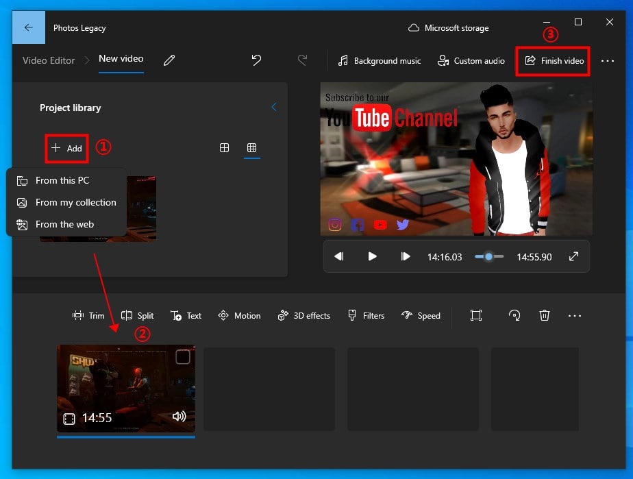633x479 pixels.
Task: Collapse the Project library panel
Action: [x=274, y=108]
